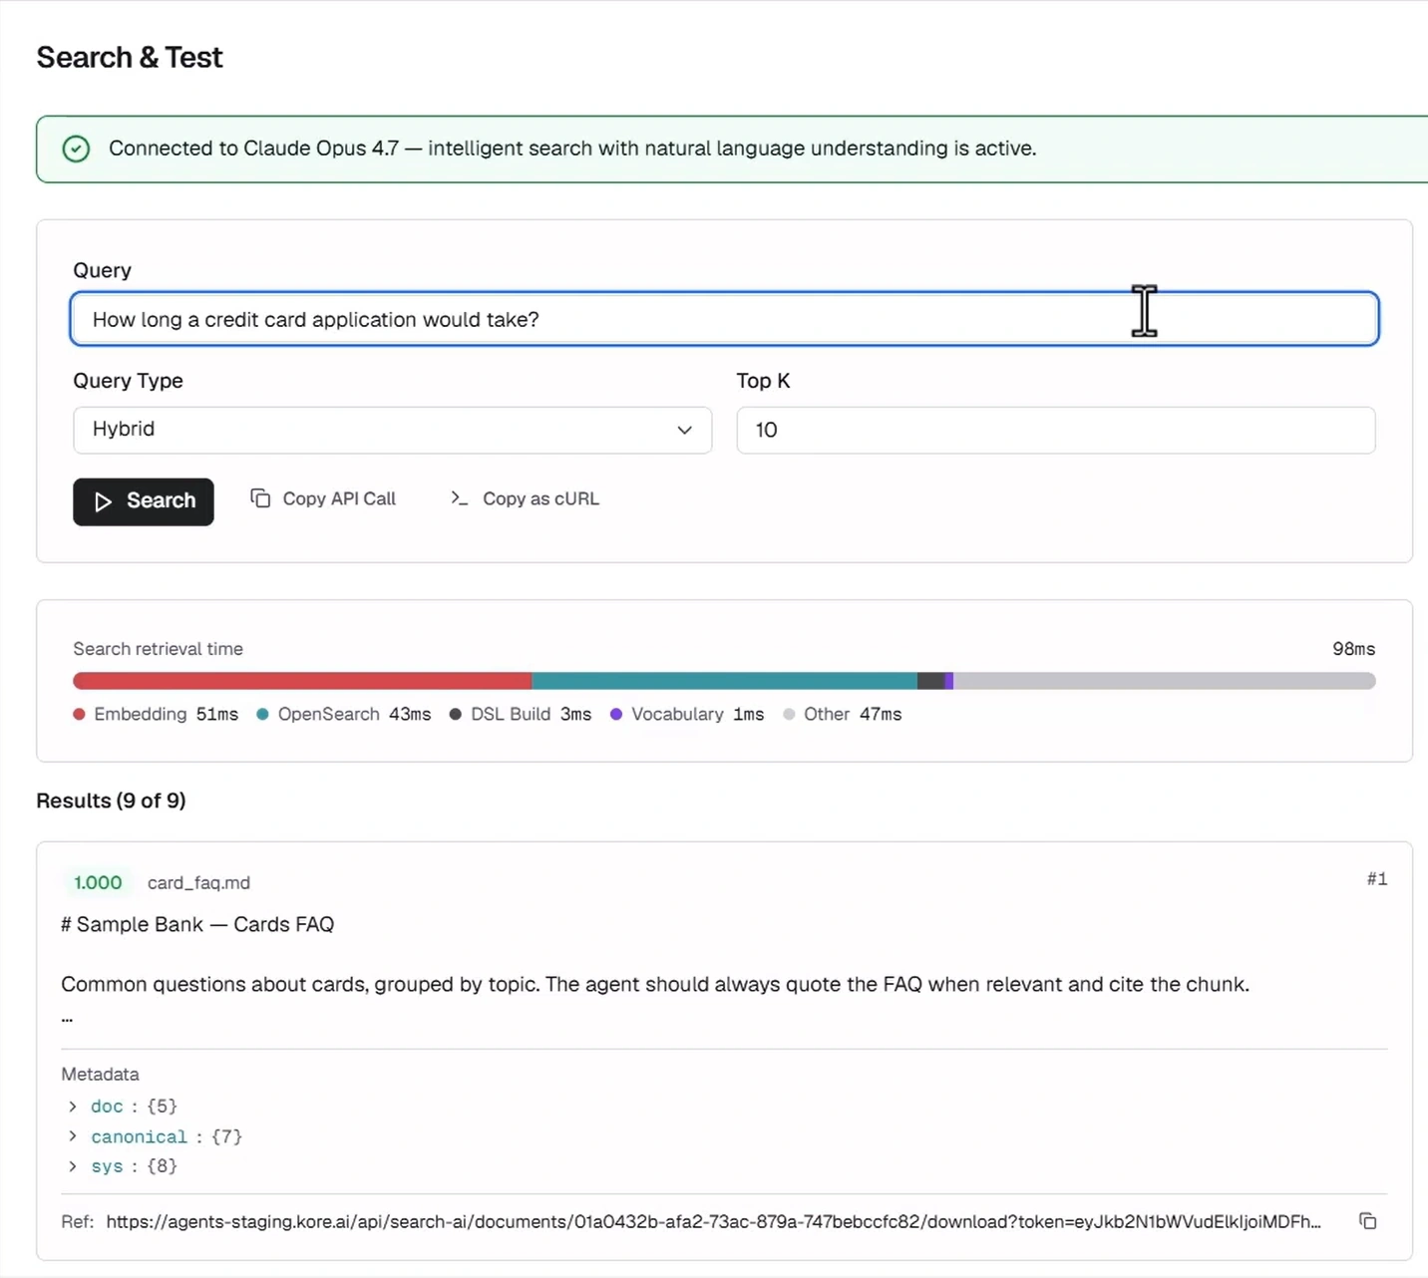Open the Query Type Hybrid dropdown
Image resolution: width=1428 pixels, height=1278 pixels.
(x=392, y=430)
